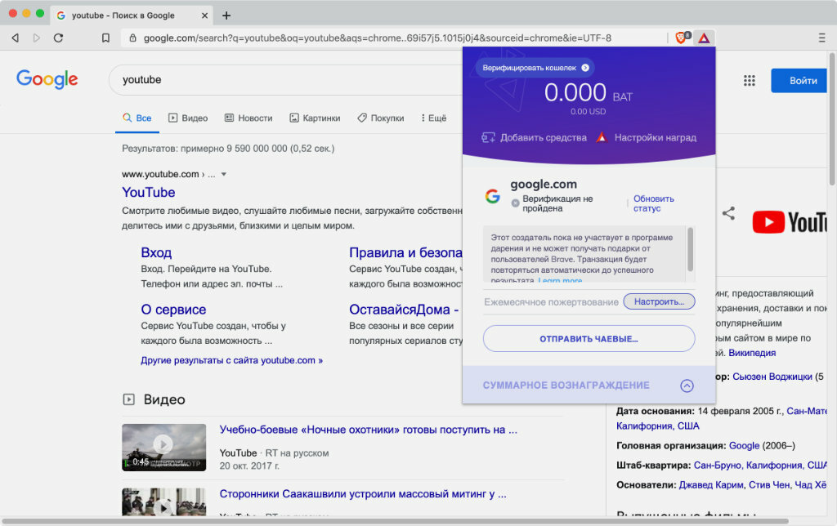Play the 0:45 video thumbnail
Screen dimensions: 837x526
pos(163,447)
